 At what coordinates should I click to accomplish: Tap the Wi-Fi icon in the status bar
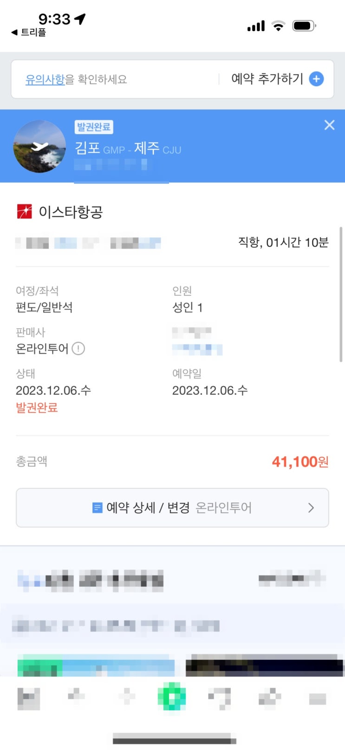(278, 26)
